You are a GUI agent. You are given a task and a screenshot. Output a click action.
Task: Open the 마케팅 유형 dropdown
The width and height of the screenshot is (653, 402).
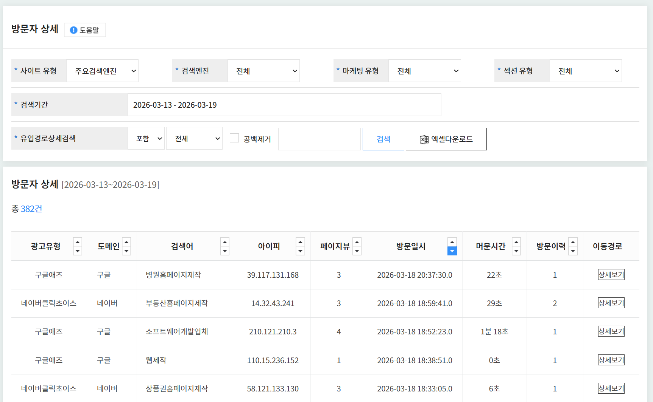pyautogui.click(x=424, y=71)
